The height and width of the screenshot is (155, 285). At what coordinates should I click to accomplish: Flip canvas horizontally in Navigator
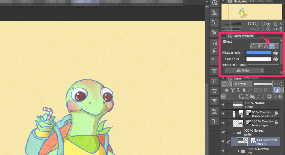click(x=275, y=29)
